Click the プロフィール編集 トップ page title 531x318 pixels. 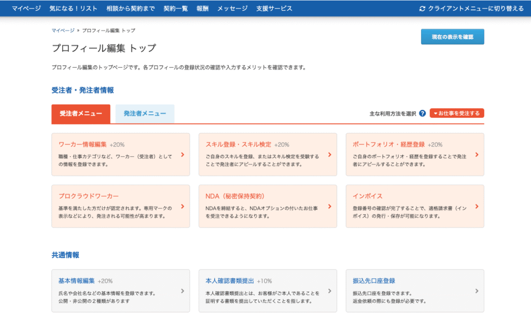click(104, 48)
